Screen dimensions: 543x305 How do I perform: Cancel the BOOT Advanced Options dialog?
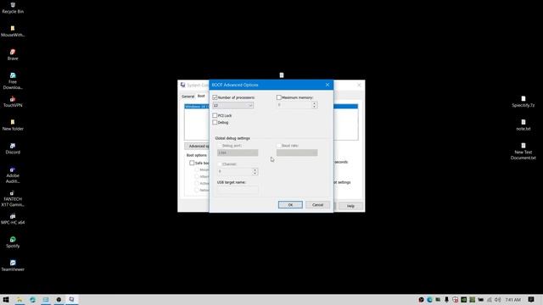[317, 205]
